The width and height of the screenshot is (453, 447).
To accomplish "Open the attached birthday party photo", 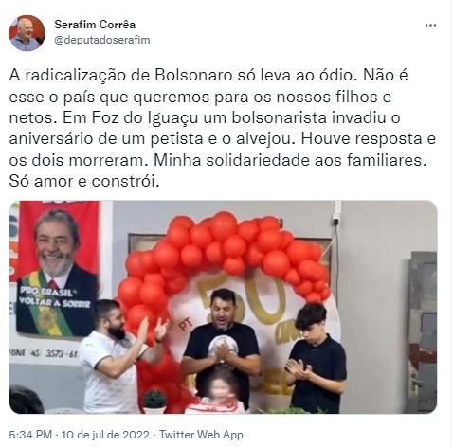I will point(223,307).
